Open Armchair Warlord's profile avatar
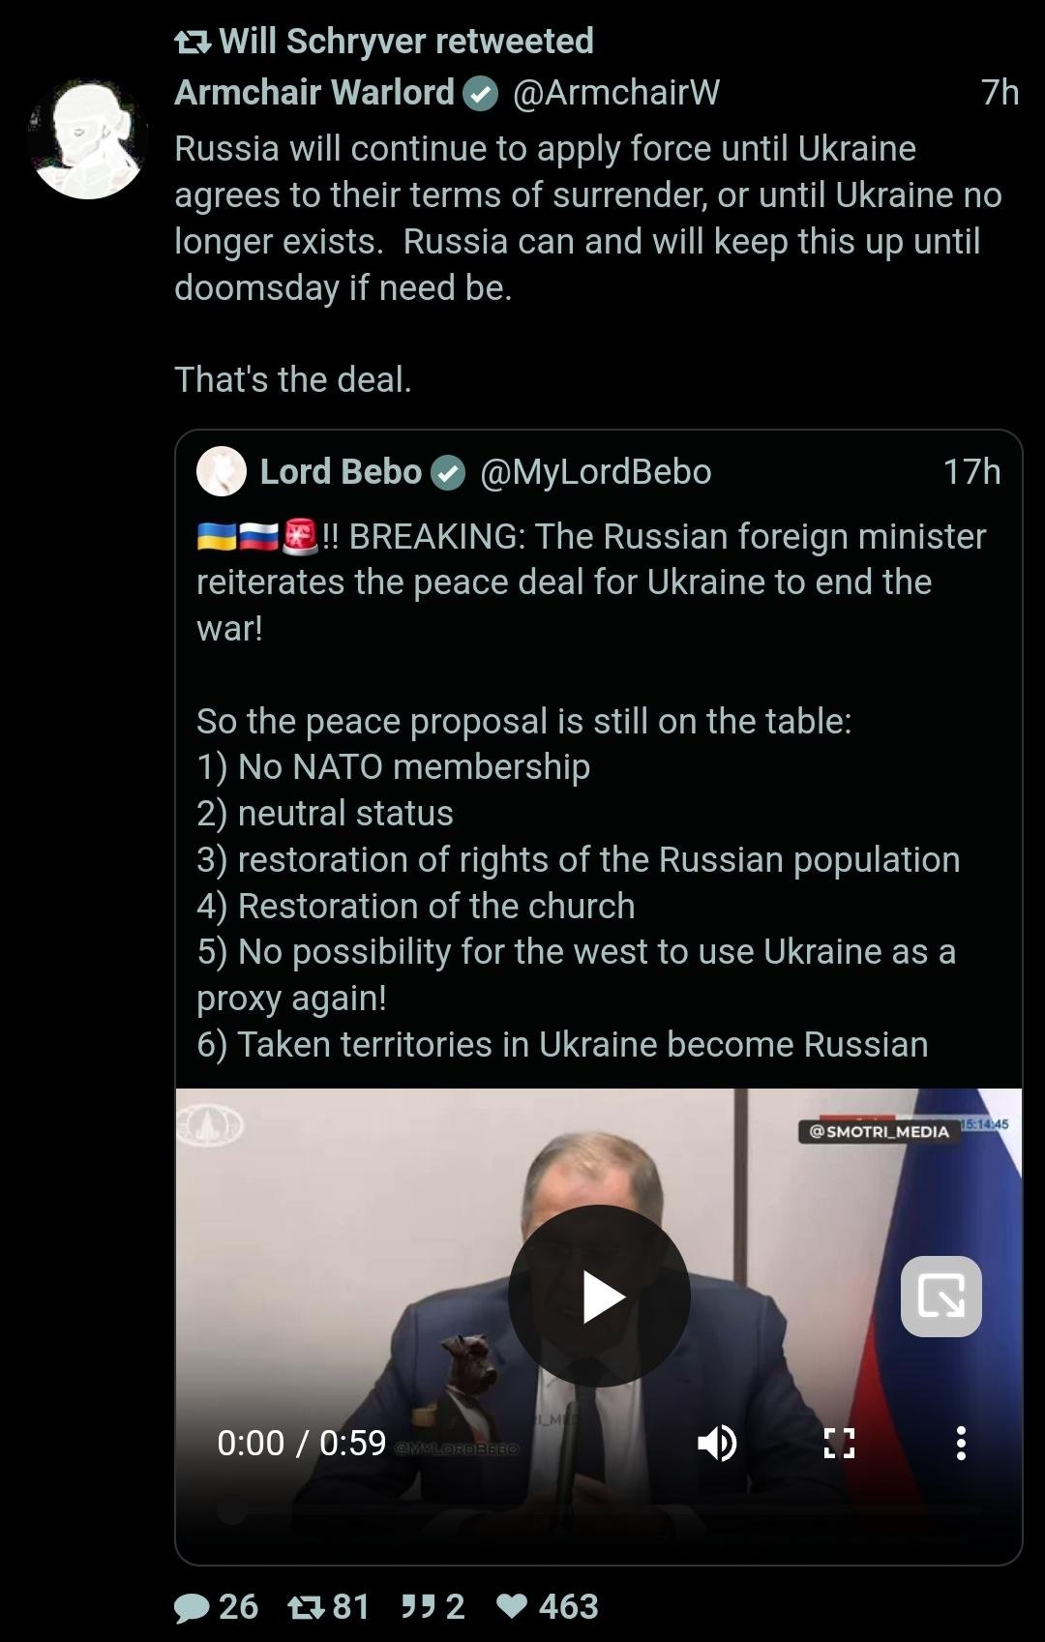1045x1642 pixels. [x=89, y=138]
